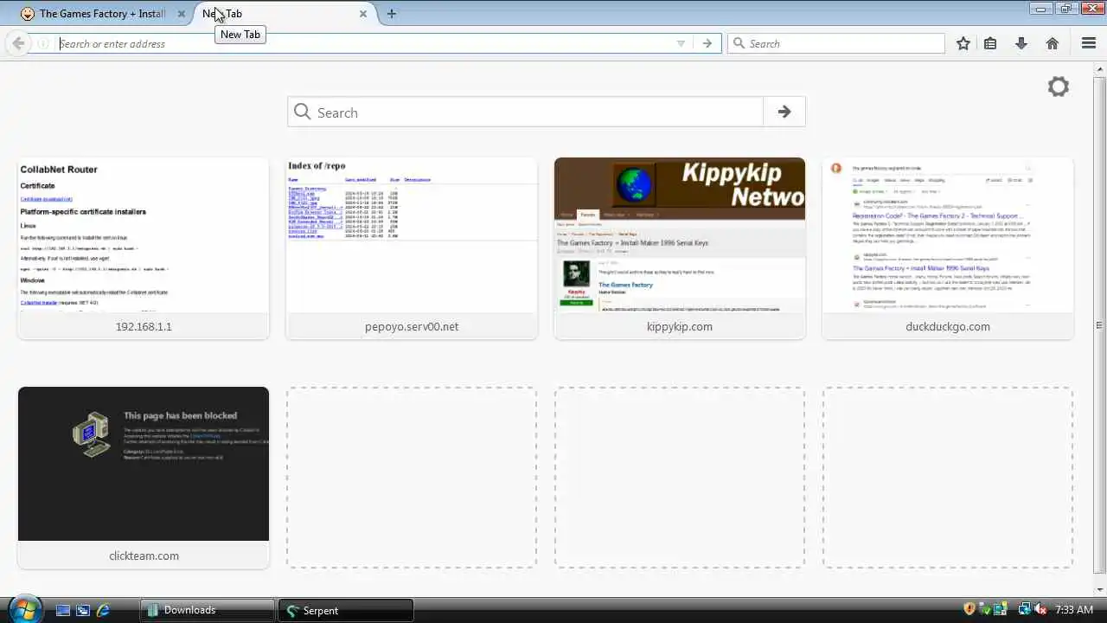Image resolution: width=1107 pixels, height=623 pixels.
Task: Click the magnifier icon in toolbar search
Action: click(x=739, y=43)
